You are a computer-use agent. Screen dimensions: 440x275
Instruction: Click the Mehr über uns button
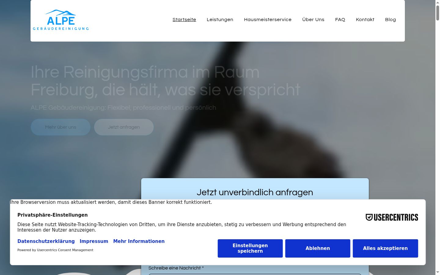tap(61, 127)
